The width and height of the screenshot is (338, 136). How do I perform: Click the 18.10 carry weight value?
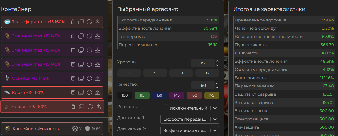pos(213,45)
